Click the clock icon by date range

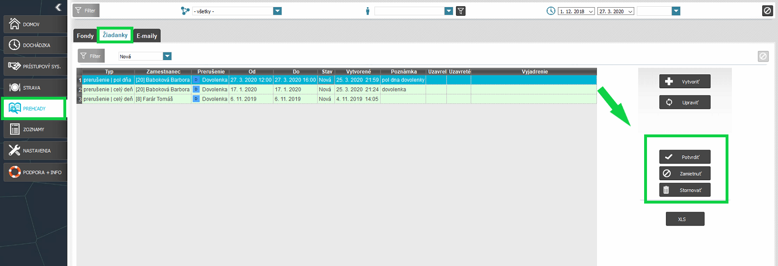(551, 10)
